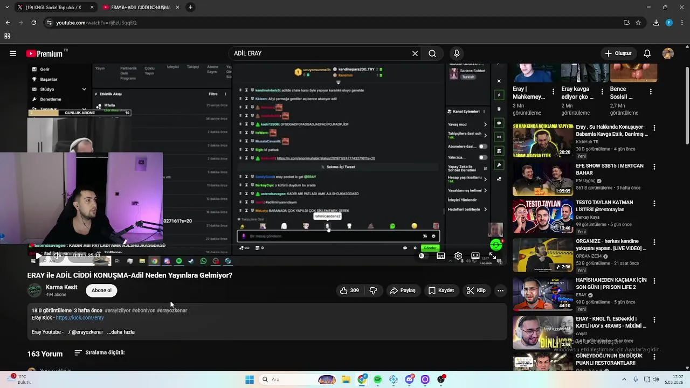Open the kick.com/eray link

pyautogui.click(x=80, y=318)
